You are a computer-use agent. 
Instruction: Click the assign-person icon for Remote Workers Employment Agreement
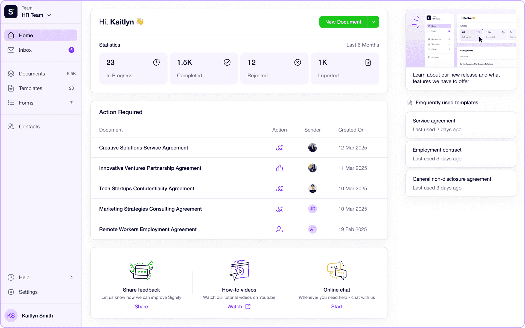[x=279, y=229]
